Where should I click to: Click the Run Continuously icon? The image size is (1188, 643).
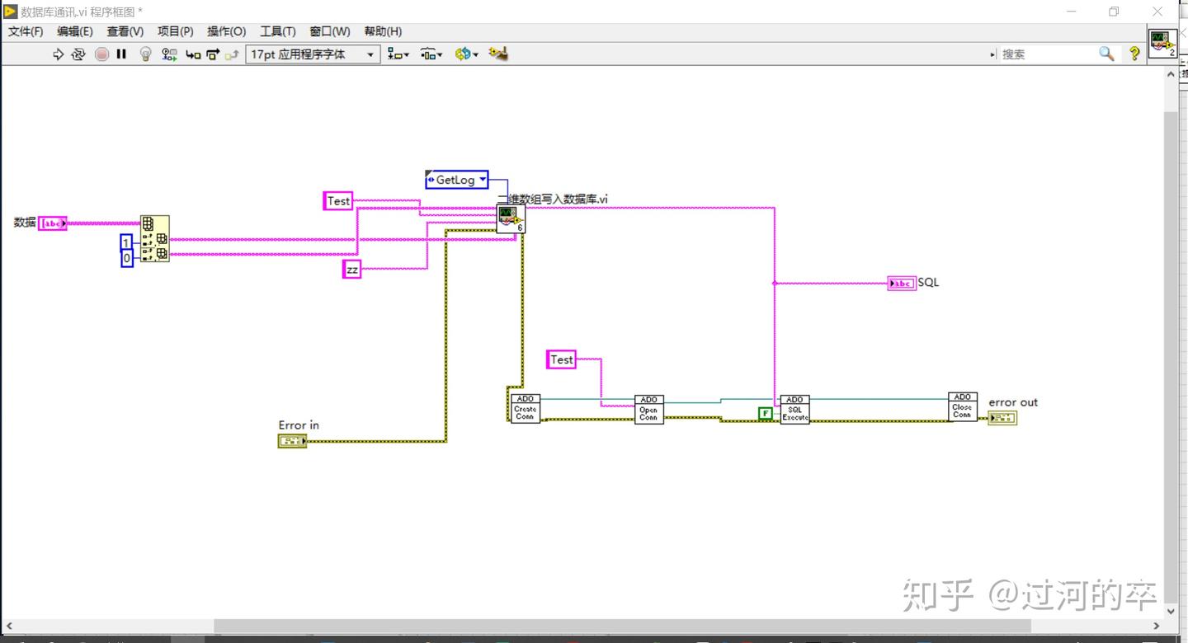point(78,54)
